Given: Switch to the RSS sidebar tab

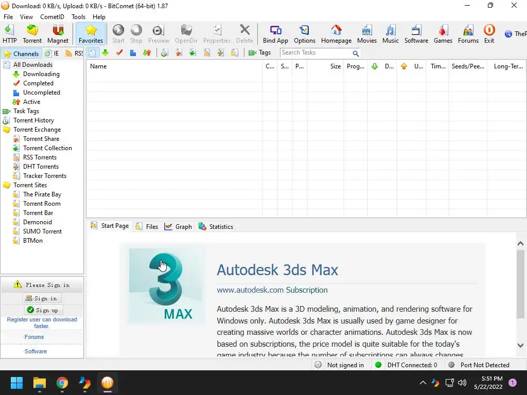Looking at the screenshot, I should (x=74, y=53).
